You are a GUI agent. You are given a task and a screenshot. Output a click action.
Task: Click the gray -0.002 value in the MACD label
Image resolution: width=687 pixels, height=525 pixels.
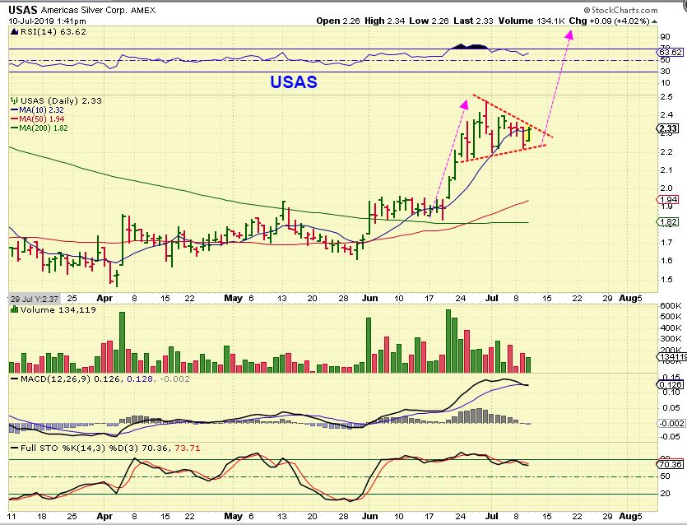click(x=174, y=379)
